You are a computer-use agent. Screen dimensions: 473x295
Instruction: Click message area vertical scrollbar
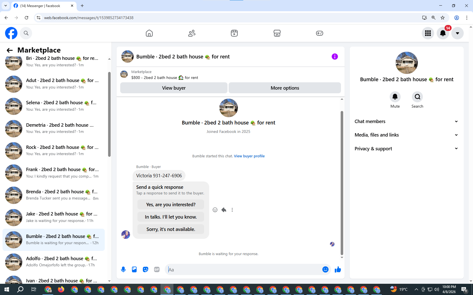[x=342, y=183]
